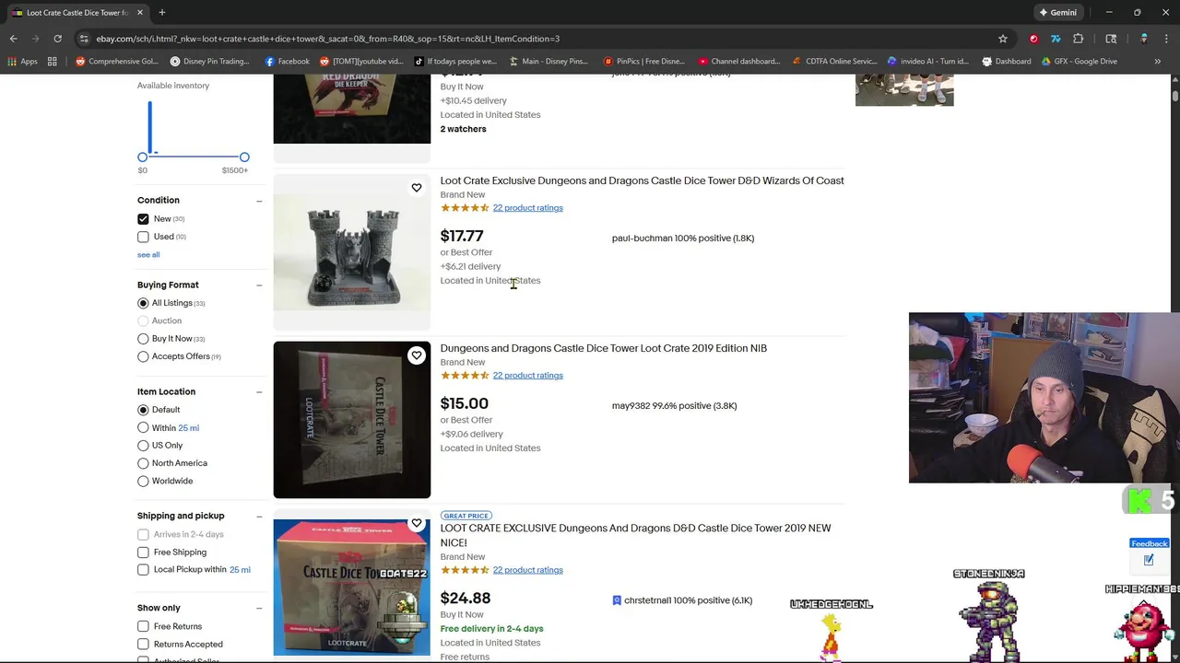The height and width of the screenshot is (663, 1180).
Task: Bookmark this page with the star icon
Action: (x=1003, y=39)
